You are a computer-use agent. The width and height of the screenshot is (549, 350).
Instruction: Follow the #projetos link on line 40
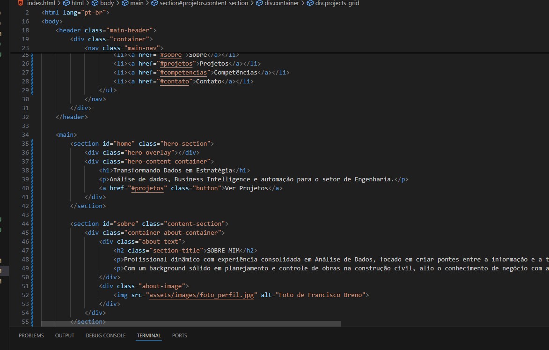pos(147,188)
